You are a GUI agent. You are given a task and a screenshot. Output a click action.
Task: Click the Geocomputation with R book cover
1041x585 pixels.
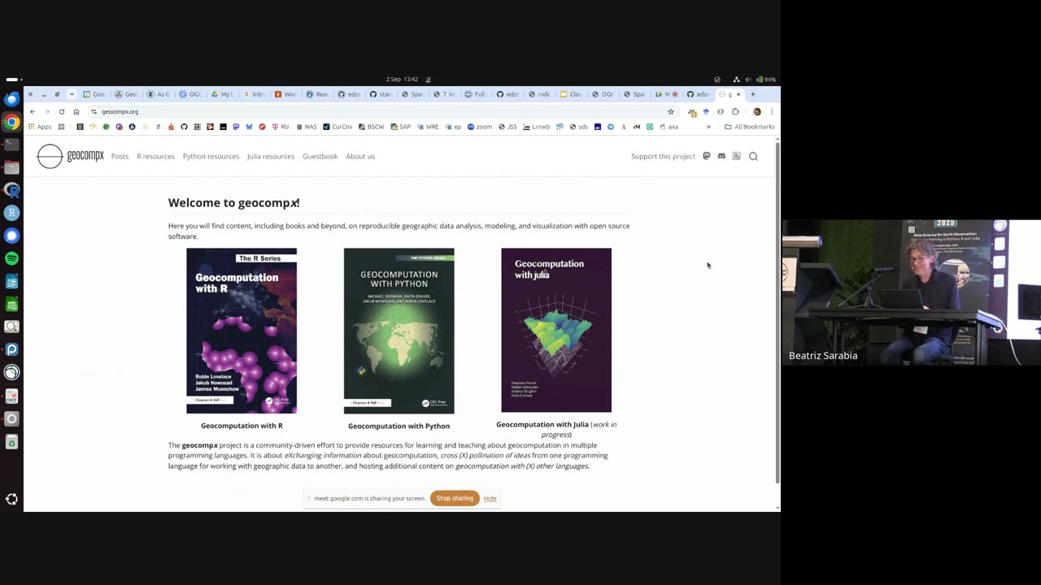[x=242, y=331]
